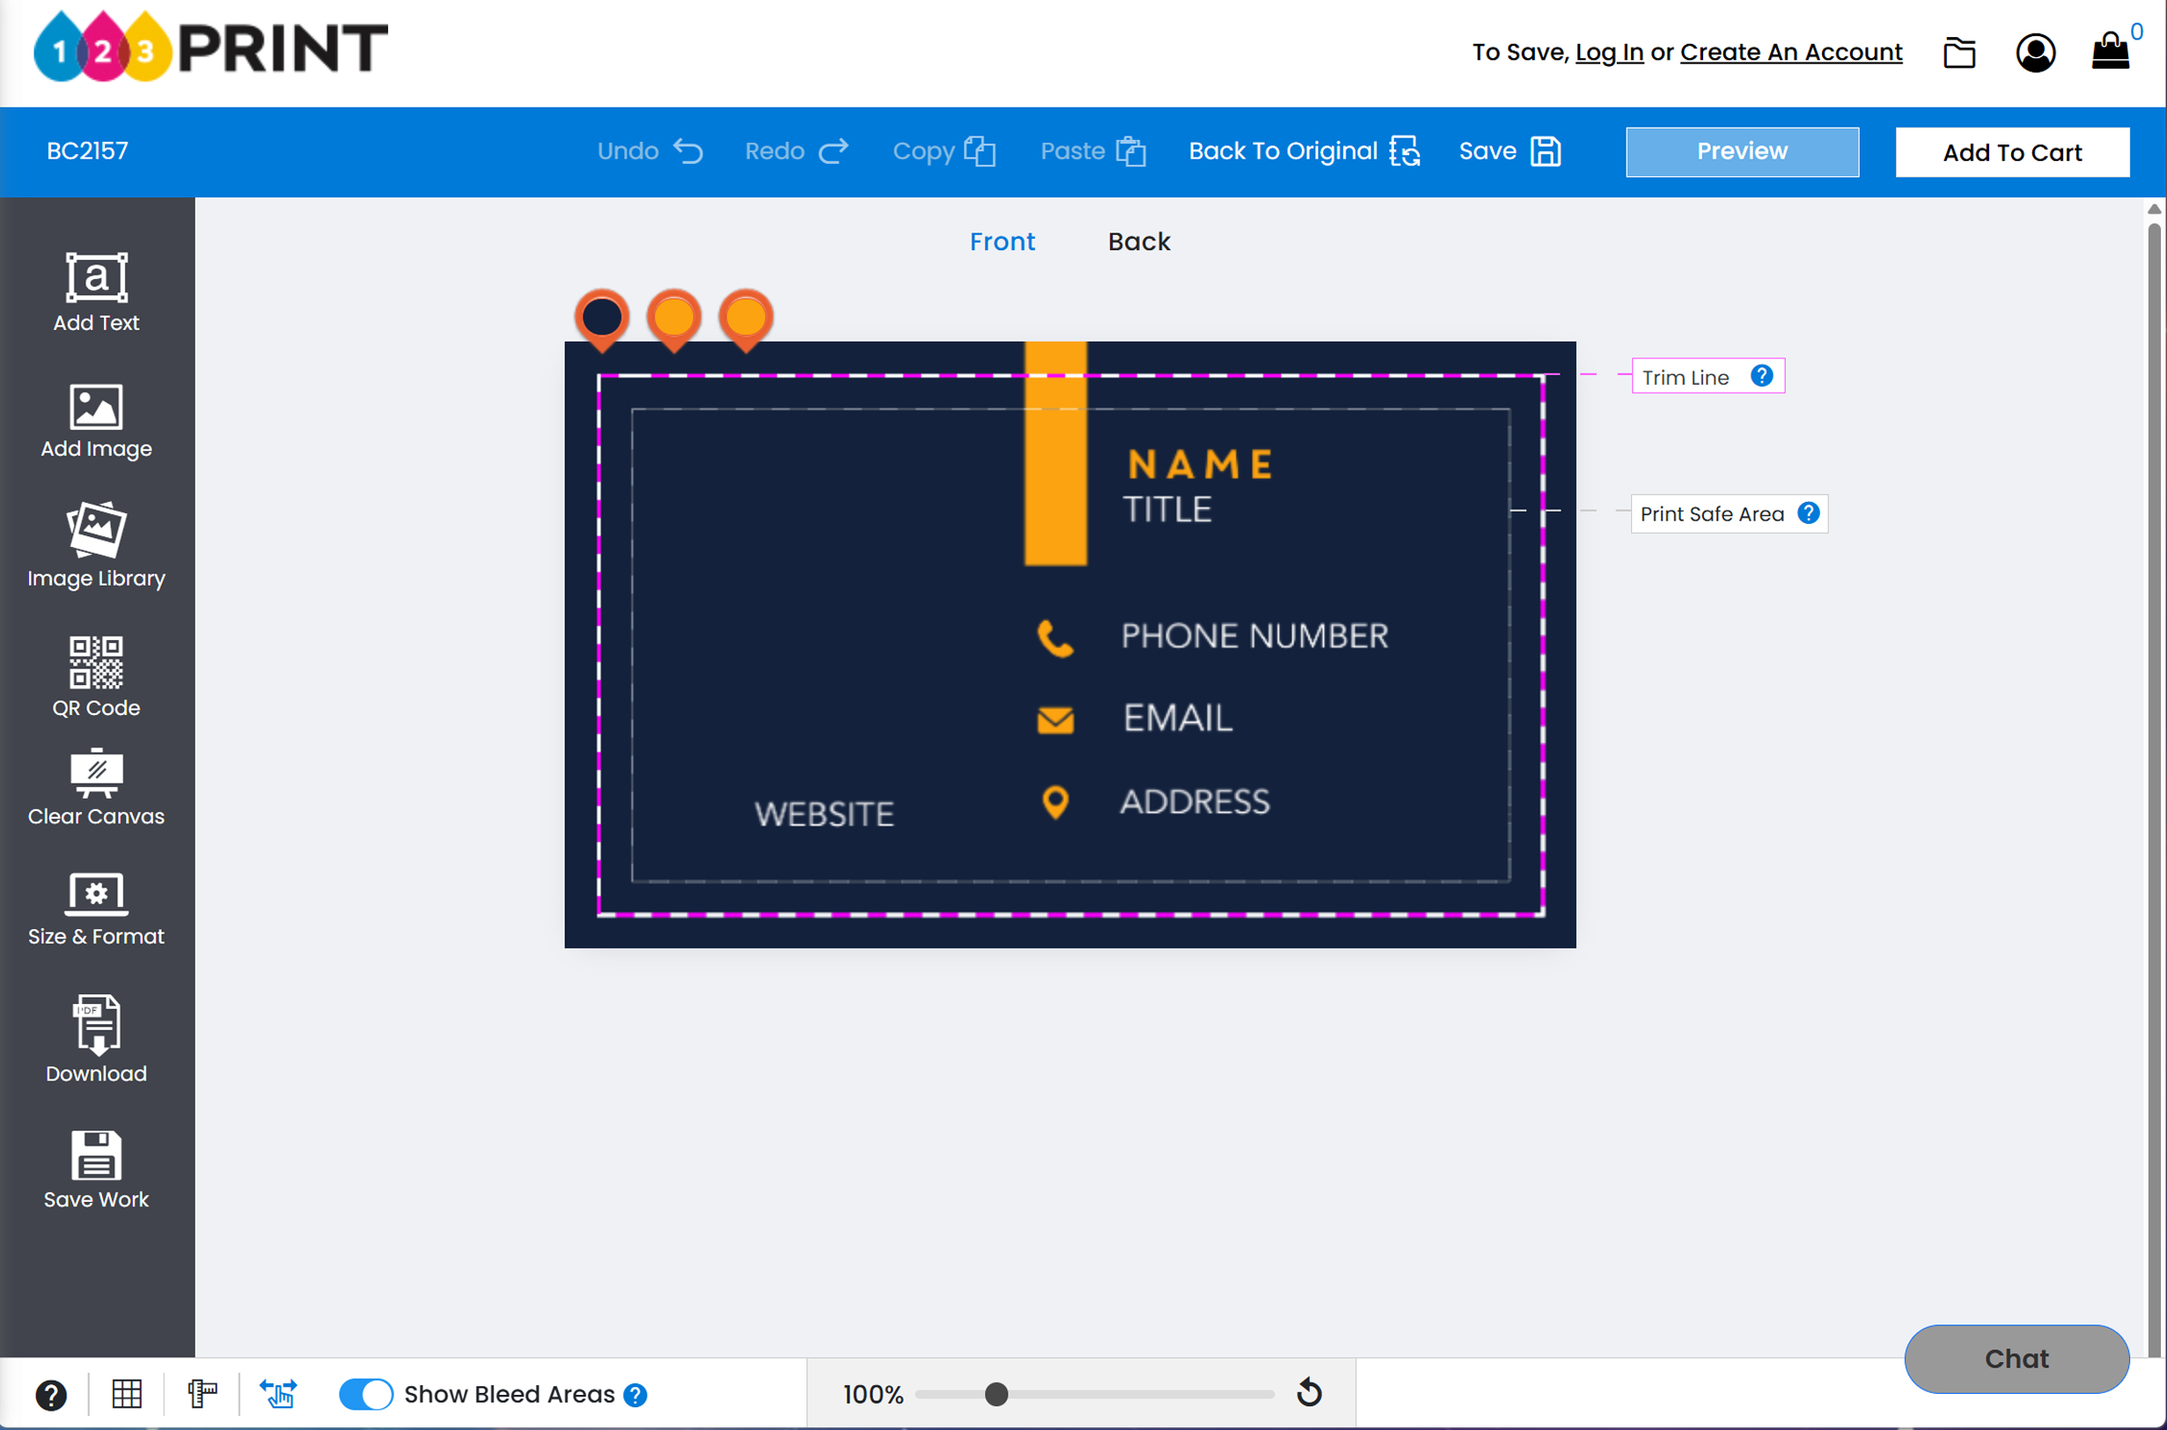Click the Create An Account link
Viewport: 2167px width, 1430px height.
click(1791, 52)
